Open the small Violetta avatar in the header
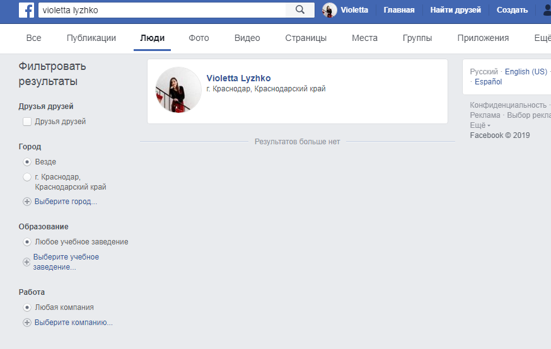 (x=329, y=10)
